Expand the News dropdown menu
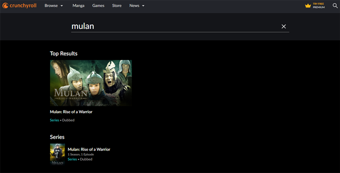Viewport: 340px width, 173px height. point(137,6)
